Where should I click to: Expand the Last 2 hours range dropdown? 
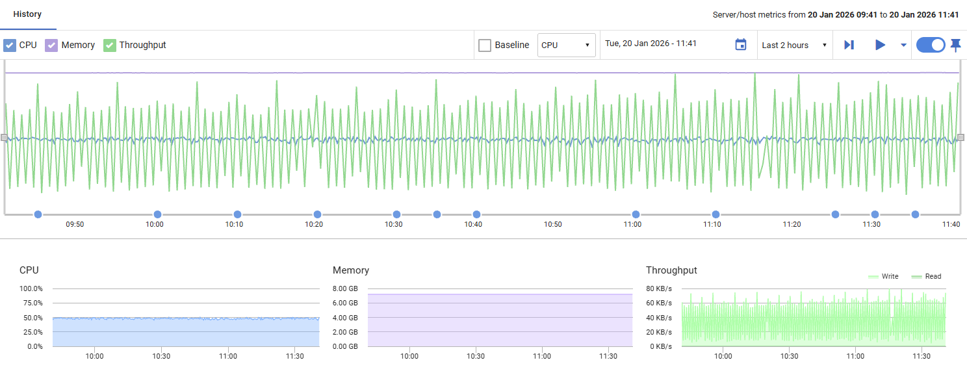[x=794, y=45]
